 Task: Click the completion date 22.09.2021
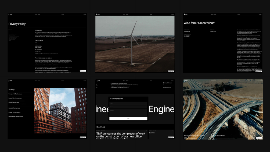[187, 36]
